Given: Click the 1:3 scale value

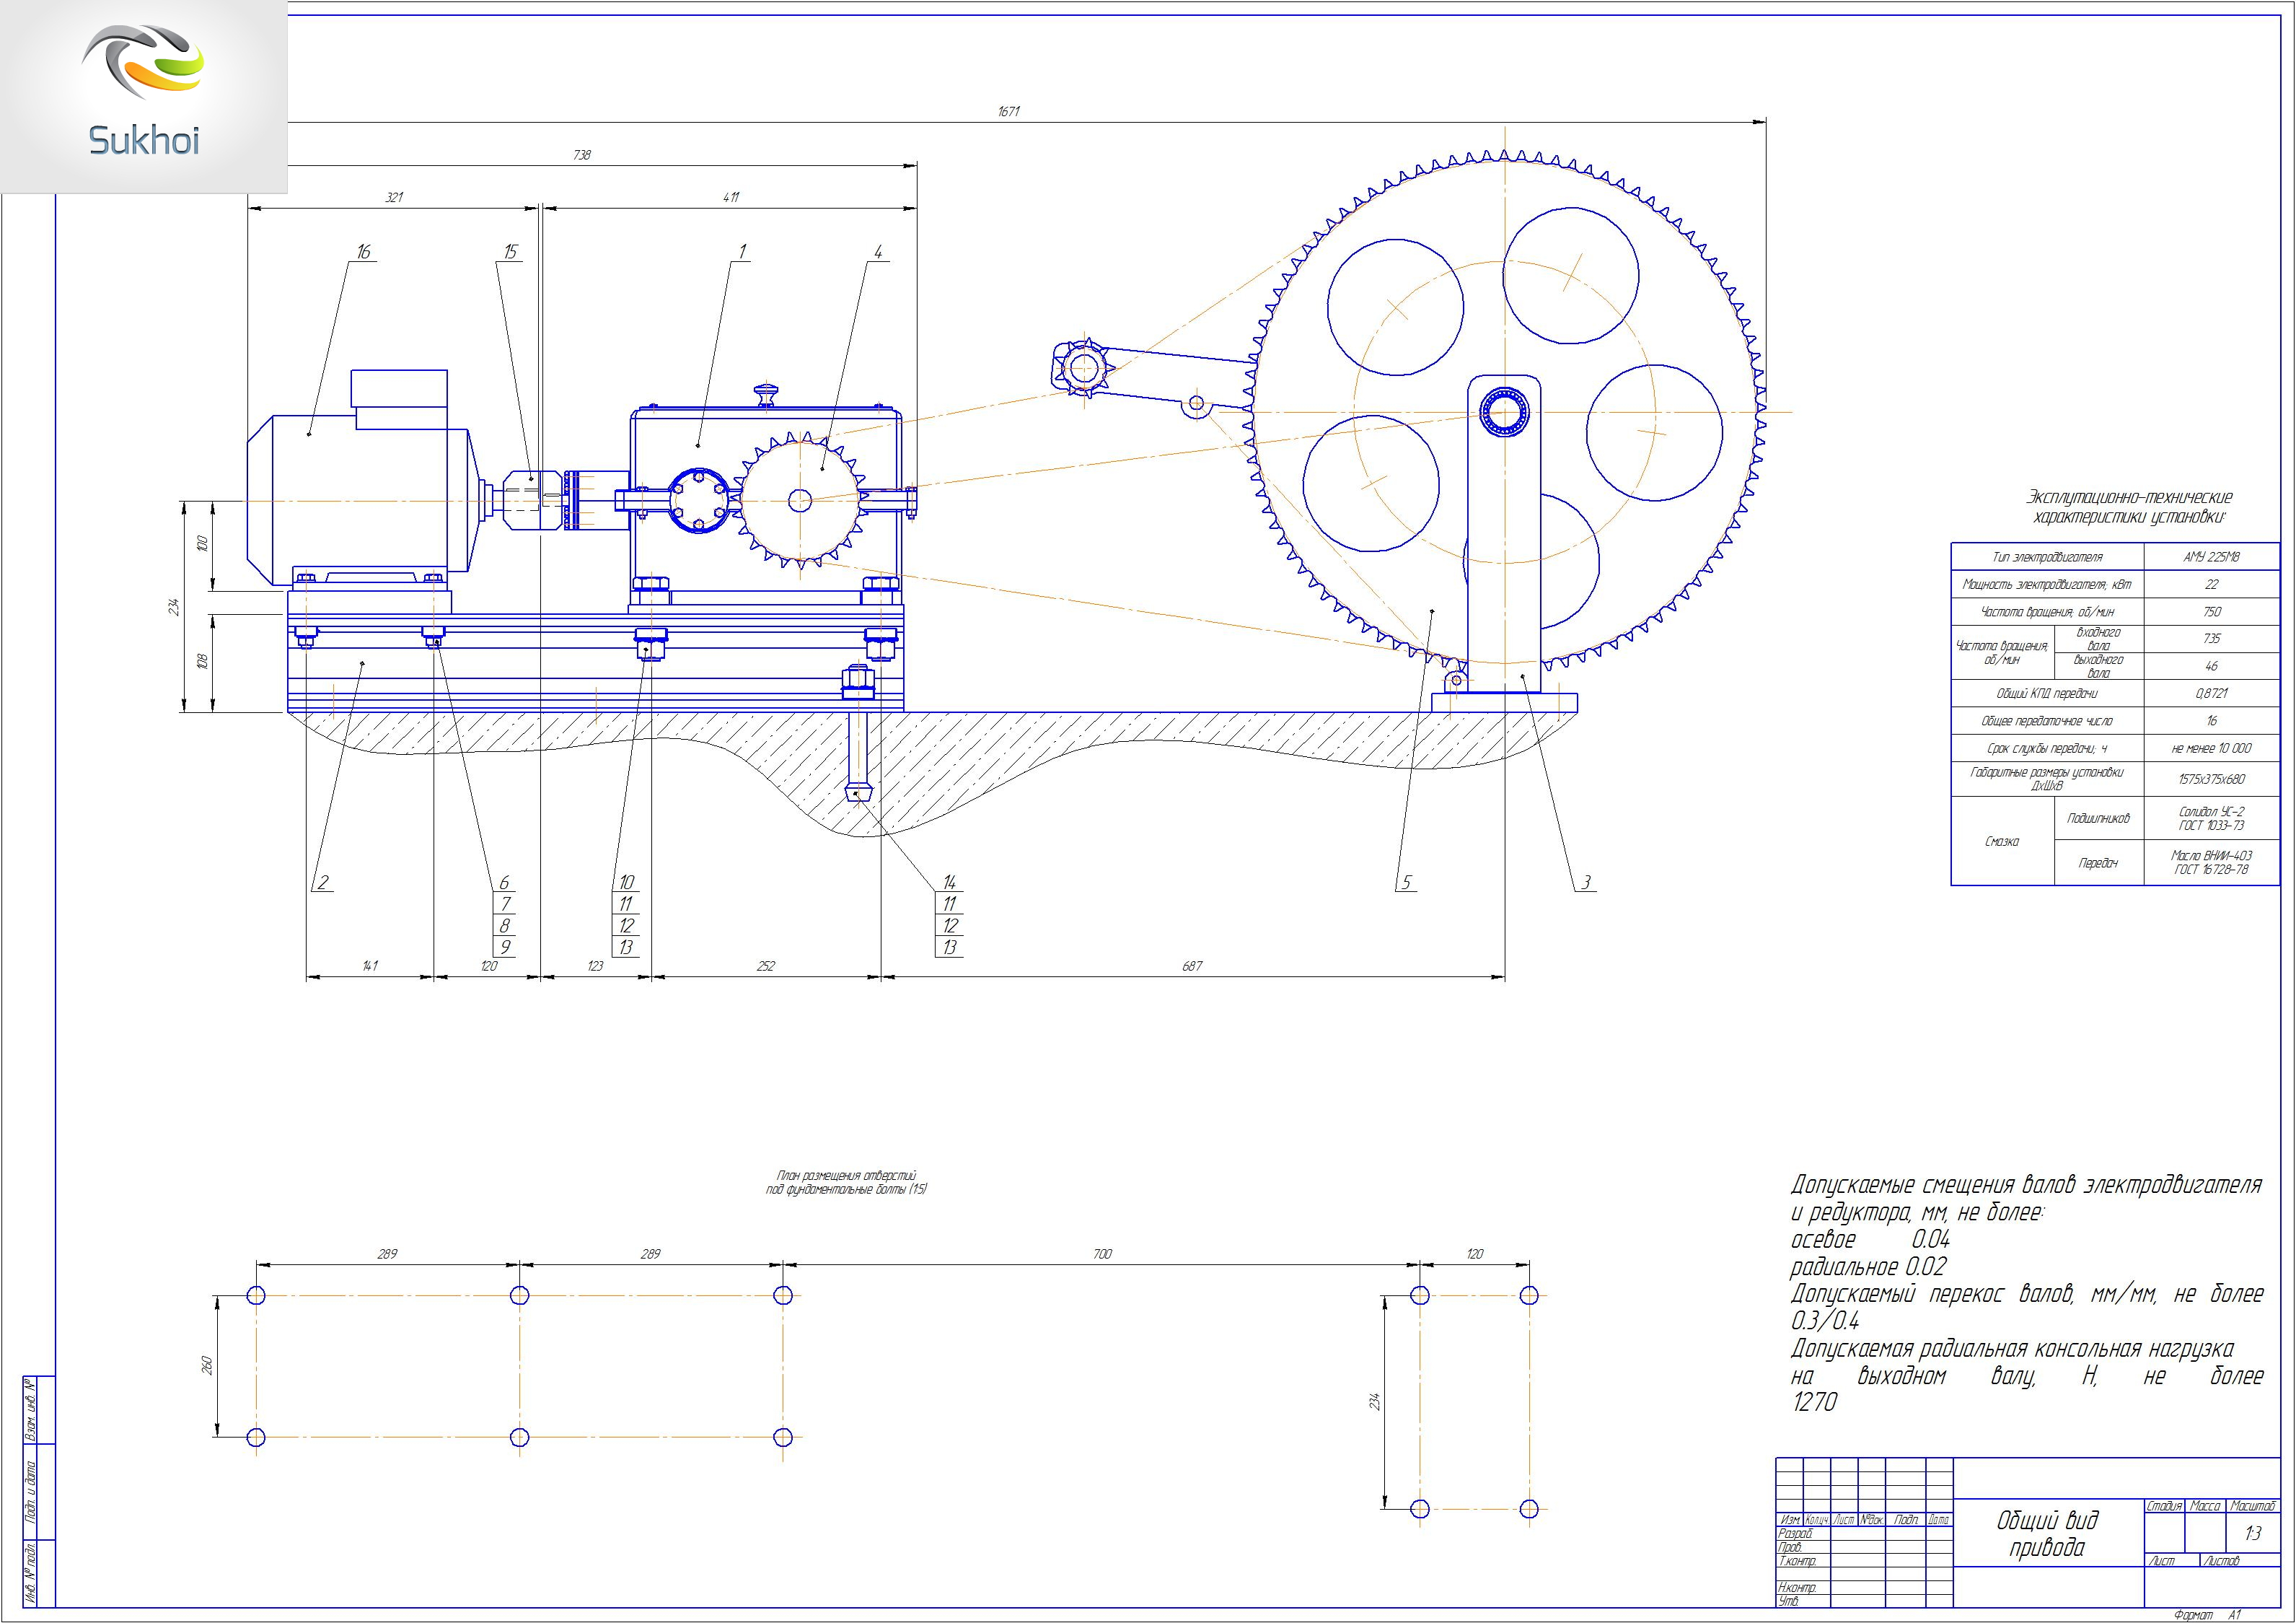Looking at the screenshot, I should pyautogui.click(x=2252, y=1533).
